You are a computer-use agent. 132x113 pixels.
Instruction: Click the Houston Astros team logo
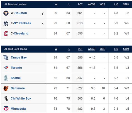[6, 13]
